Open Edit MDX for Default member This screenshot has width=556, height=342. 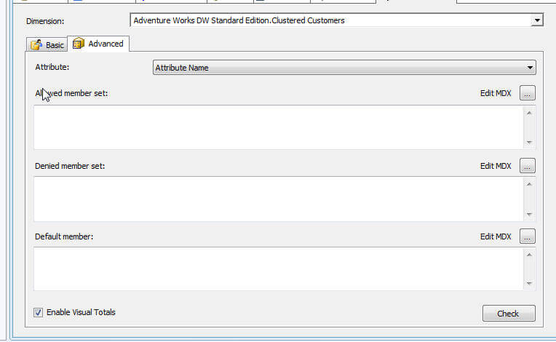(x=528, y=236)
